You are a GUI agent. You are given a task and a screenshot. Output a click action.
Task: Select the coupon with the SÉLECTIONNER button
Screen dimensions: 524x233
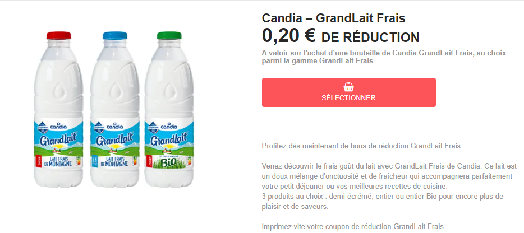[x=348, y=92]
